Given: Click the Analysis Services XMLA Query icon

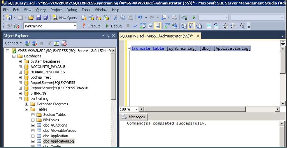Looking at the screenshot, I should click(106, 18).
